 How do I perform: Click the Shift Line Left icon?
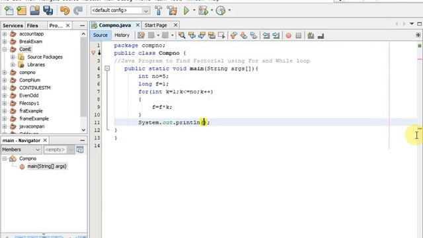(x=266, y=35)
